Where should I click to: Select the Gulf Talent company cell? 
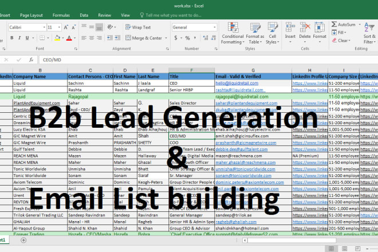click(40, 149)
